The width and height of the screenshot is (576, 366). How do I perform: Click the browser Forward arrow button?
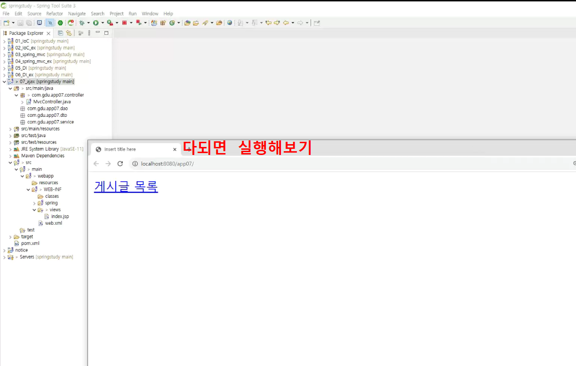[x=108, y=163]
